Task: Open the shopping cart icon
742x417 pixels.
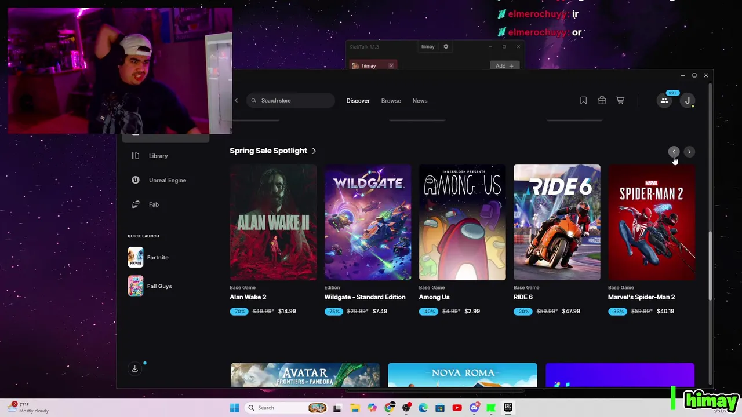Action: click(620, 100)
